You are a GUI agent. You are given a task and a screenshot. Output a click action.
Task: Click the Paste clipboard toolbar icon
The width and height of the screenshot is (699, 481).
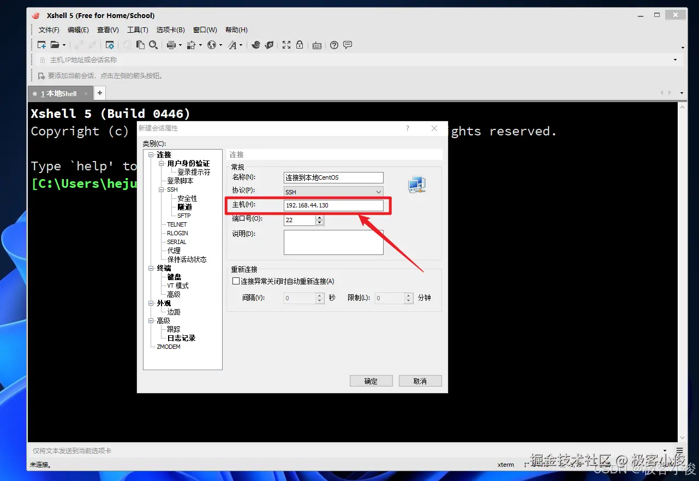[141, 45]
